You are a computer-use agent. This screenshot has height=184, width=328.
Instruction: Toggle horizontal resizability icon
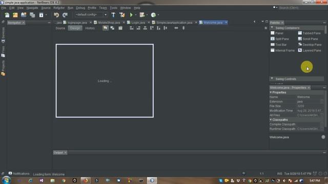pyautogui.click(x=176, y=28)
